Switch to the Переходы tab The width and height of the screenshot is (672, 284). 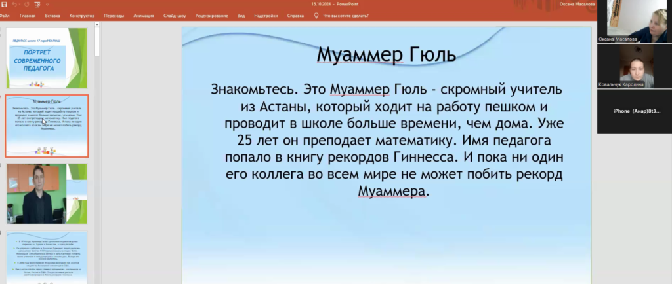point(114,16)
